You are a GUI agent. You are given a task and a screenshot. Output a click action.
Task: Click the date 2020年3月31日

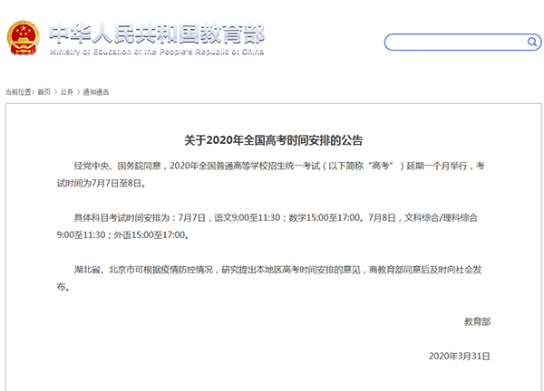pos(460,357)
